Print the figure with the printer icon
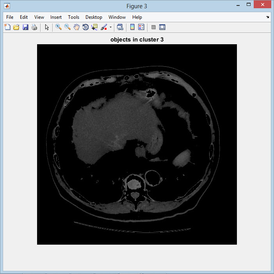 [x=34, y=27]
